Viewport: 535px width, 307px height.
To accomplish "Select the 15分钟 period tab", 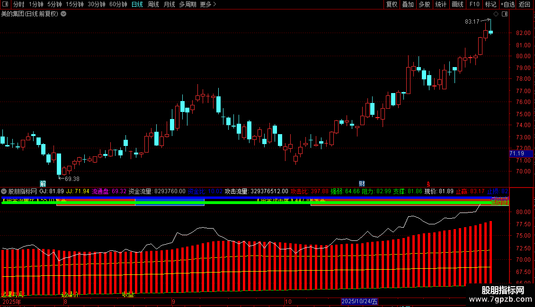I will [x=75, y=4].
